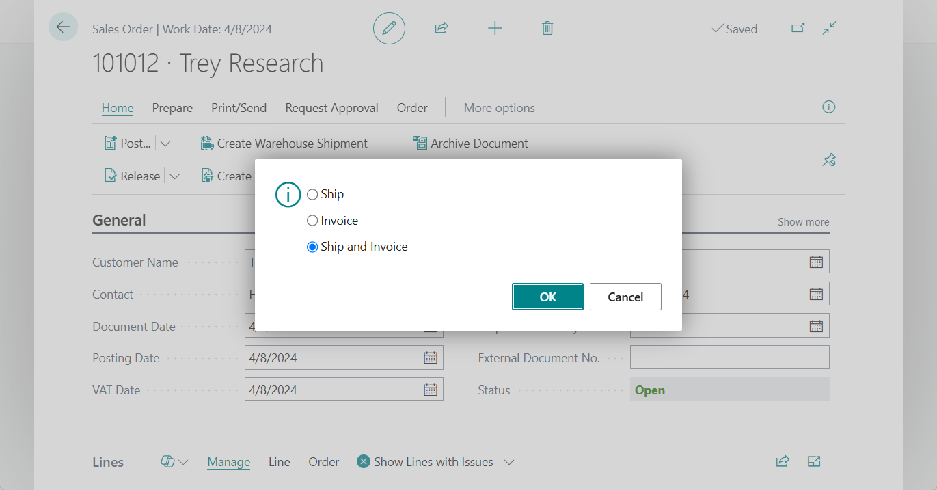Select the Ship radio button
The height and width of the screenshot is (490, 937).
coord(312,194)
